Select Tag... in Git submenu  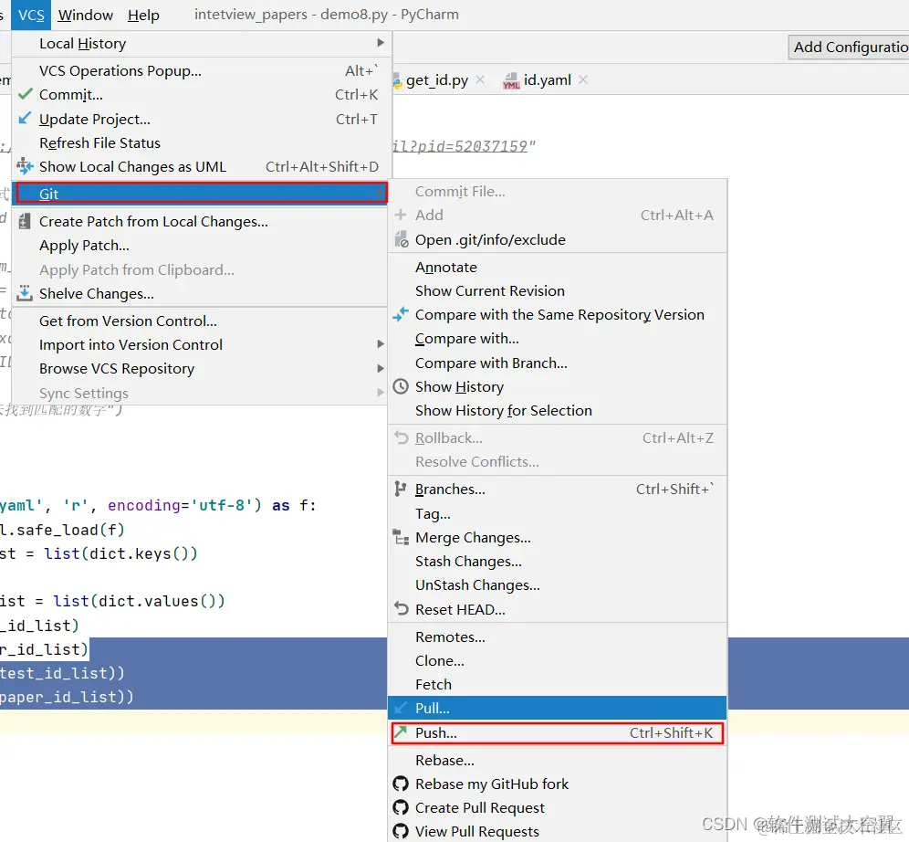point(557,513)
